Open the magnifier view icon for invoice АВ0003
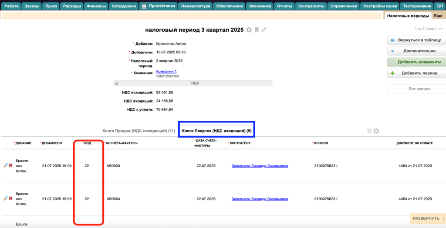Viewport: 446px width, 228px height. point(6,165)
